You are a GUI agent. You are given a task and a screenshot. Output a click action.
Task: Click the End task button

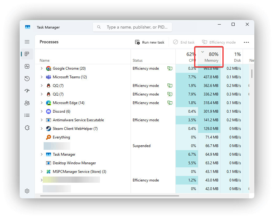point(184,42)
